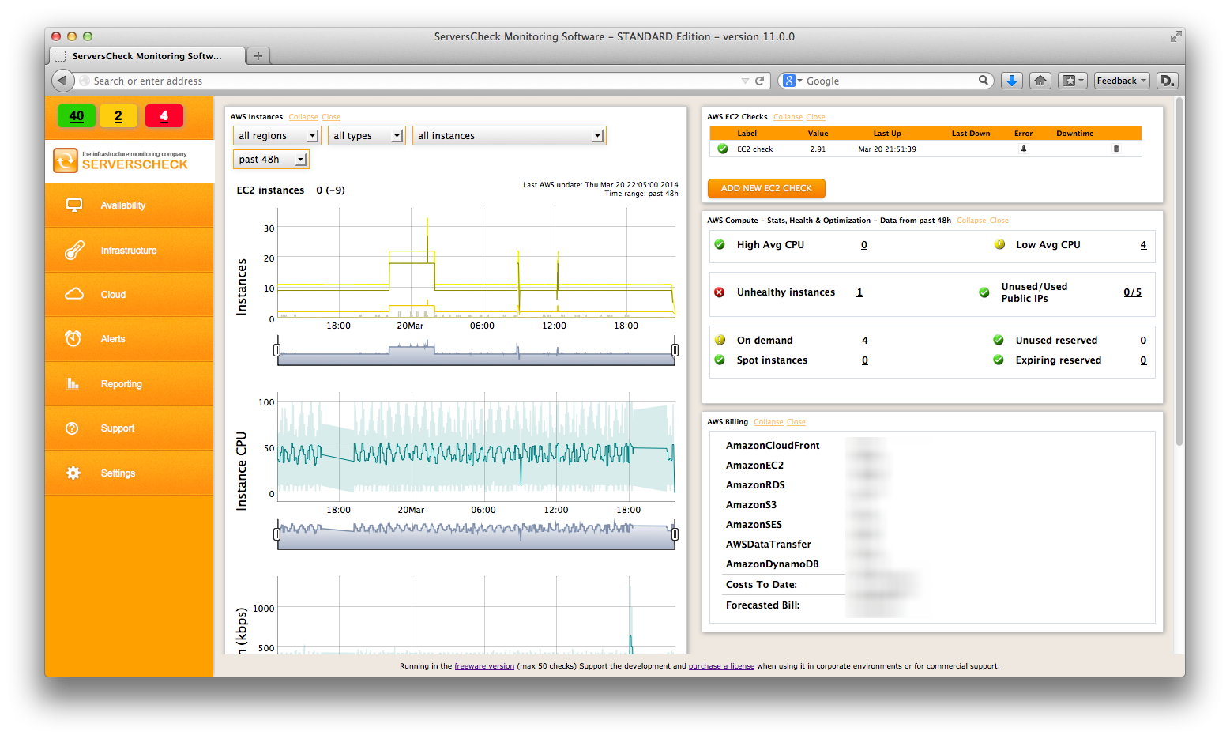Open Settings via the gear icon
Image resolution: width=1230 pixels, height=739 pixels.
(74, 473)
